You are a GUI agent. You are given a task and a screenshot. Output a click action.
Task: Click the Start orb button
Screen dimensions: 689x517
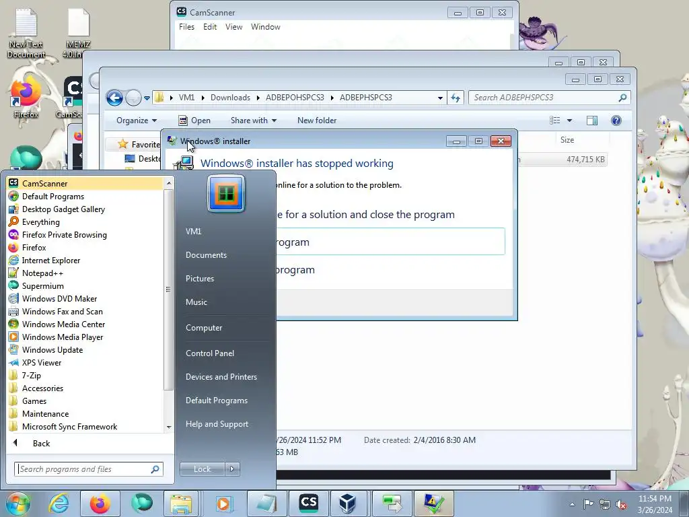(17, 504)
